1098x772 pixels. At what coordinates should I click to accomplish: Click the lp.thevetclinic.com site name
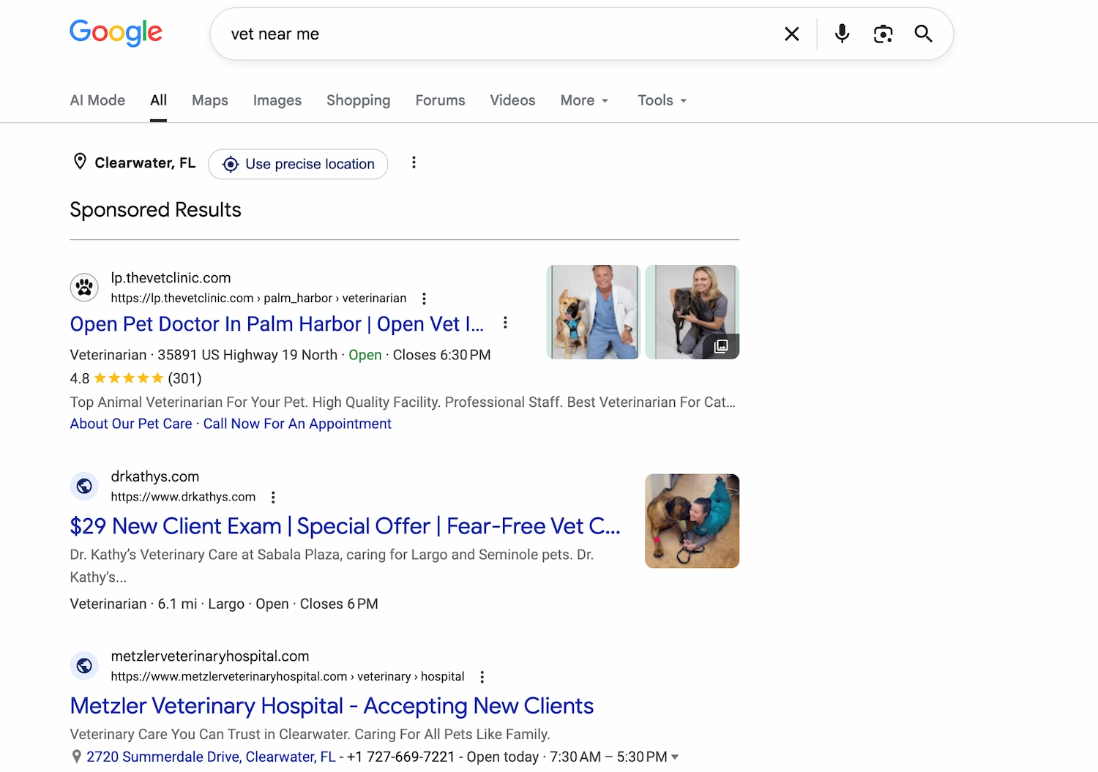pos(171,278)
